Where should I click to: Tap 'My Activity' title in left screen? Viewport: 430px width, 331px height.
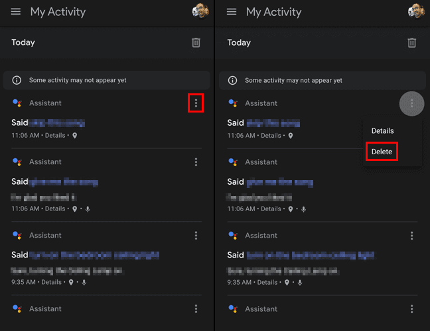[58, 13]
